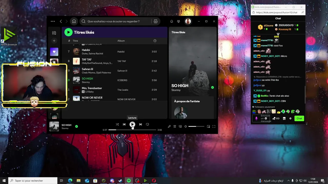Toggle liked checkmark in right panel
328x184 pixels.
pyautogui.click(x=212, y=87)
